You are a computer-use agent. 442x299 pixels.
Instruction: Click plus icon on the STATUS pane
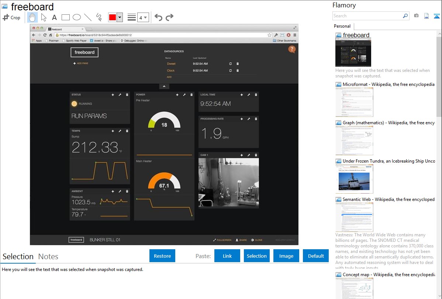113,95
